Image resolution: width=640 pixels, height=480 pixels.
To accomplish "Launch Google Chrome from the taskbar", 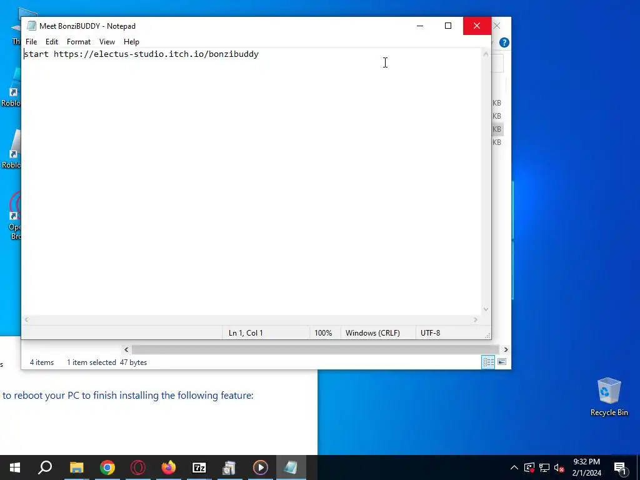I will point(107,467).
